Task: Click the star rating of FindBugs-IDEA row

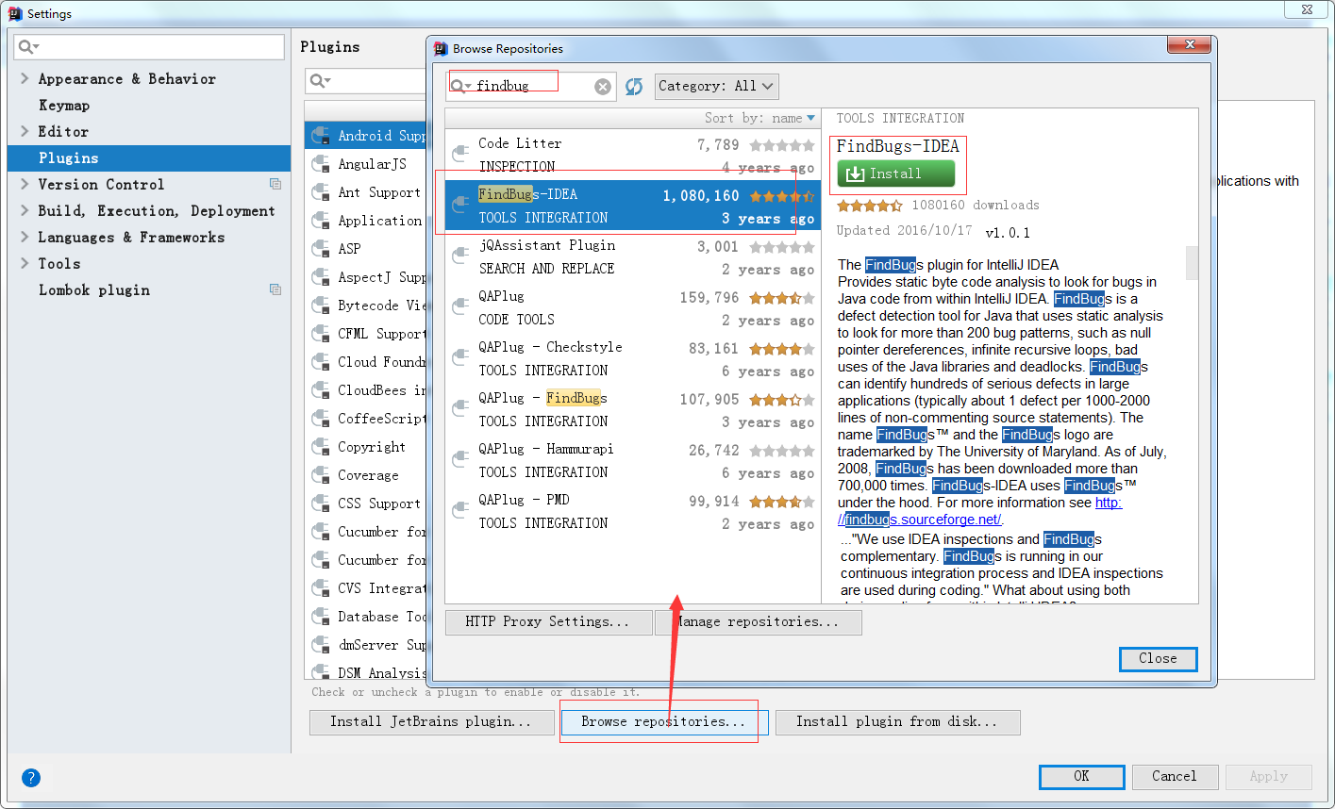Action: [782, 196]
